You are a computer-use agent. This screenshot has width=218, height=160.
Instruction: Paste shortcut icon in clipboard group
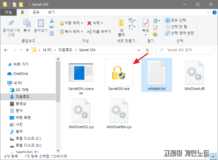(x=52, y=33)
